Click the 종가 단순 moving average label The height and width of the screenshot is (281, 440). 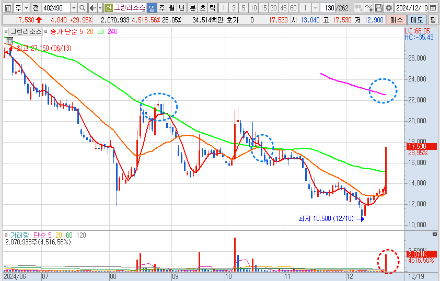point(63,31)
